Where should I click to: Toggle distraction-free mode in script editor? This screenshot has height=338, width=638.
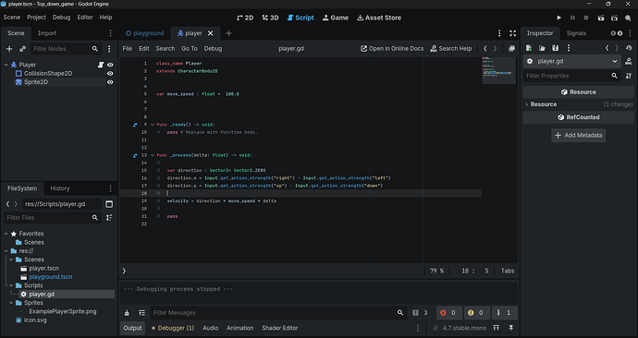coord(512,33)
